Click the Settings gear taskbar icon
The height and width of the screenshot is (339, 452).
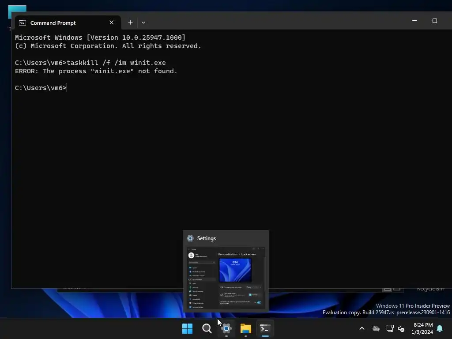pyautogui.click(x=226, y=328)
